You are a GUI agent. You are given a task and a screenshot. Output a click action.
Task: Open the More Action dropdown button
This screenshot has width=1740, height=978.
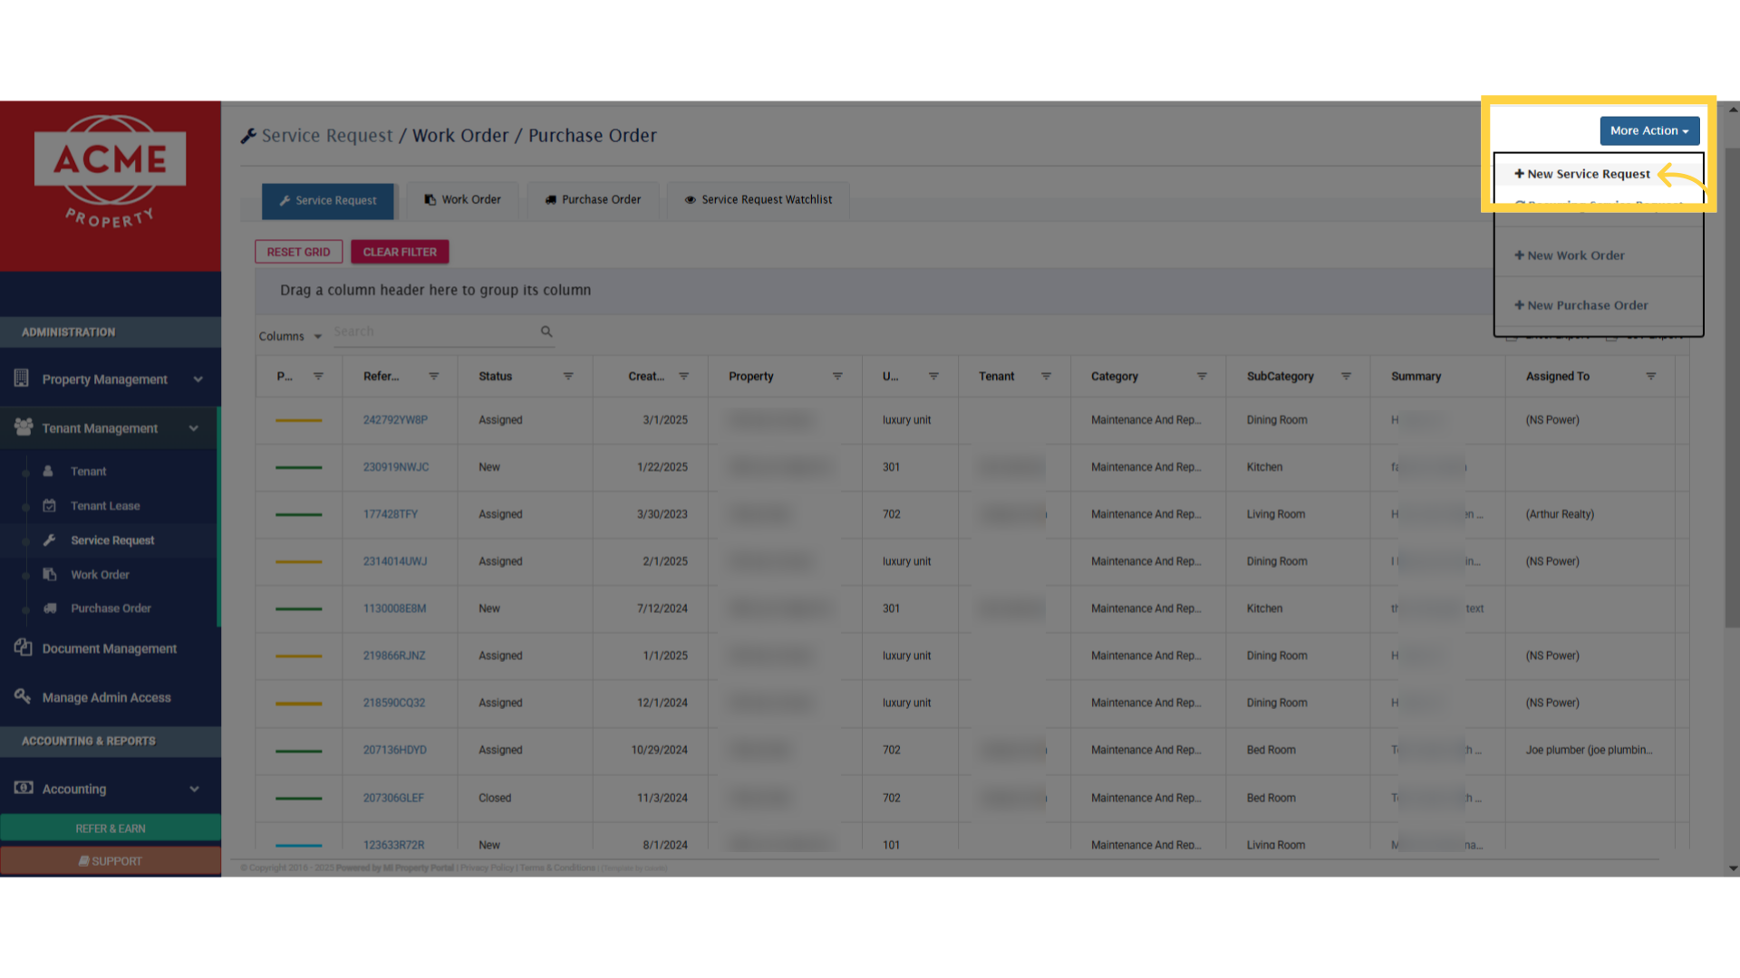(x=1648, y=130)
